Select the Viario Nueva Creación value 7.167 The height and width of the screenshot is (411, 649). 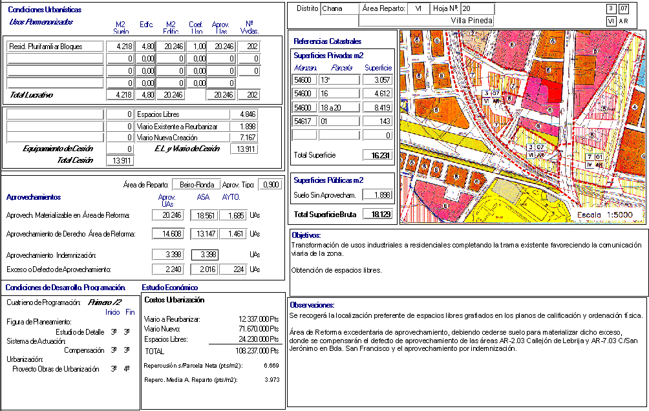[244, 138]
